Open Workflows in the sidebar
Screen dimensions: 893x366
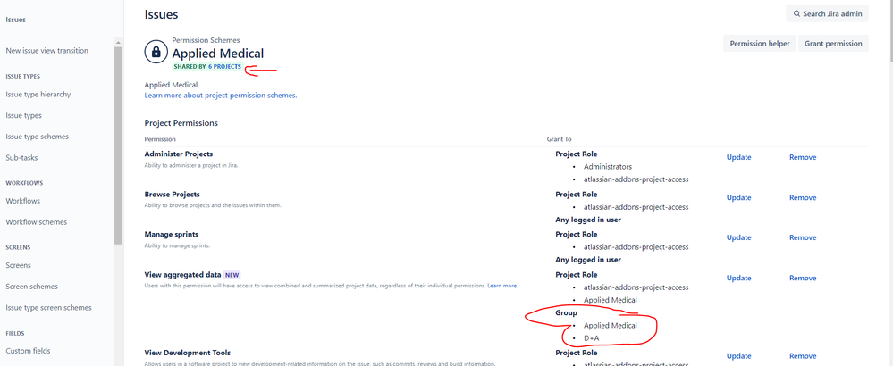click(x=22, y=201)
